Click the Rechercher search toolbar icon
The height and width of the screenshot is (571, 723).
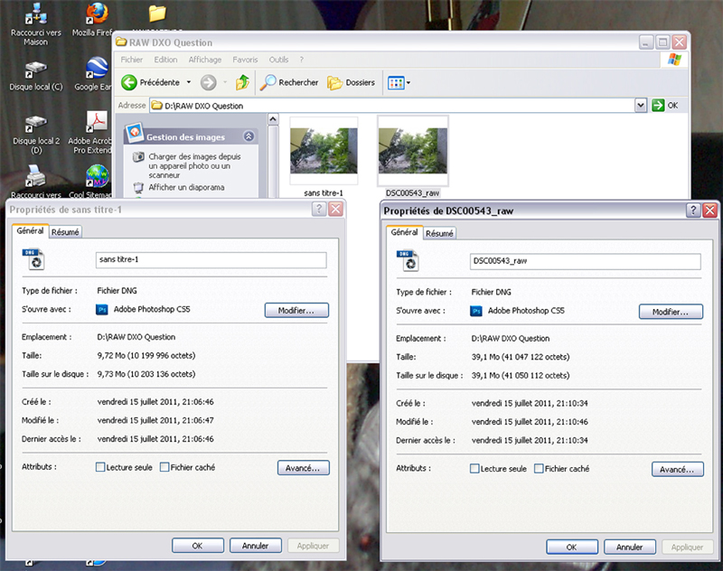(268, 82)
